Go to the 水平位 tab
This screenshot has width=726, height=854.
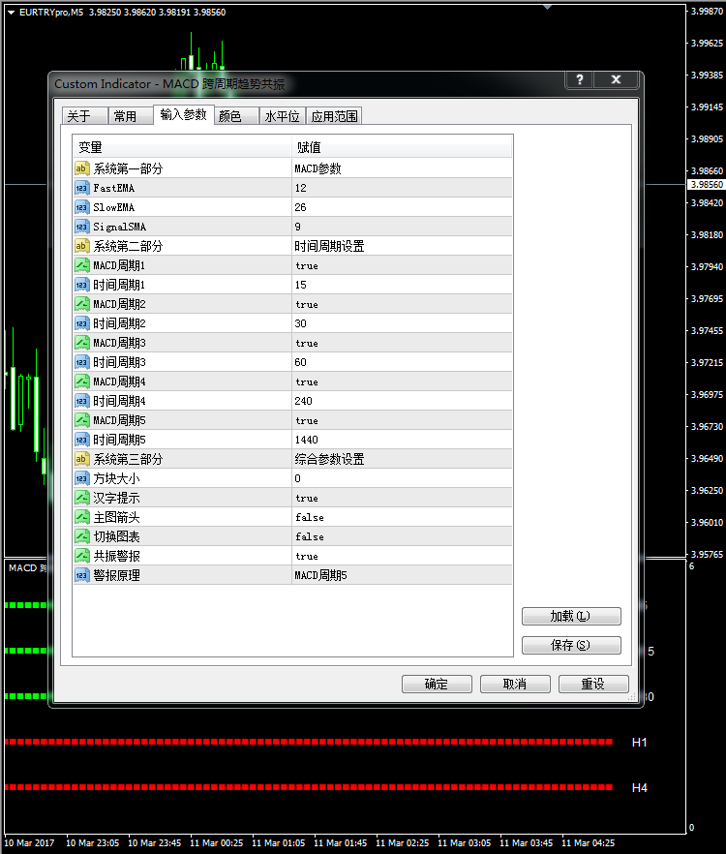click(282, 116)
